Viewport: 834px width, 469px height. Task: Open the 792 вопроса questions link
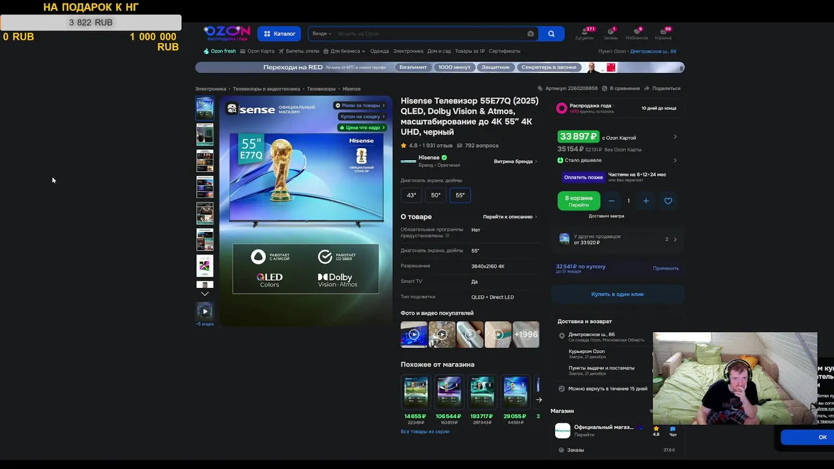[478, 146]
